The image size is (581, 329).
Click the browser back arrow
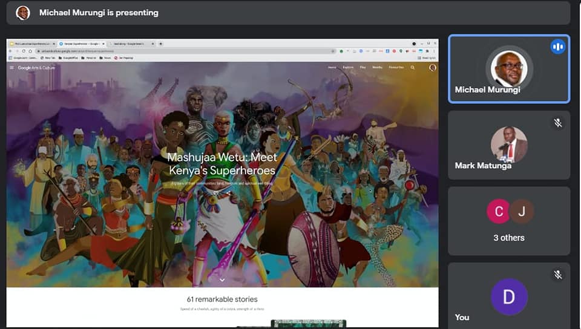(10, 51)
